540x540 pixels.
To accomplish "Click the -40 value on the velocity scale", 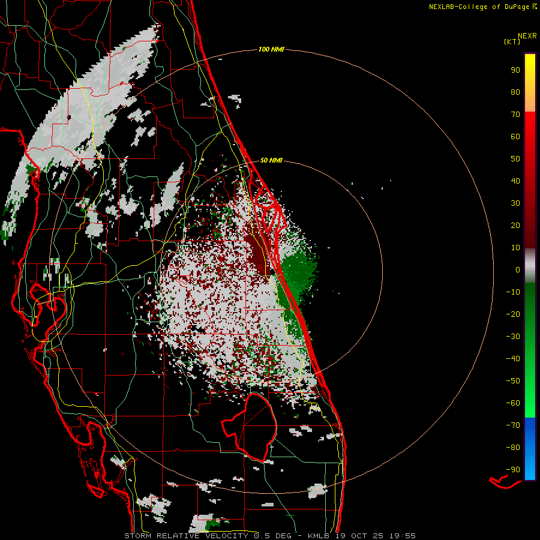I will (x=513, y=359).
